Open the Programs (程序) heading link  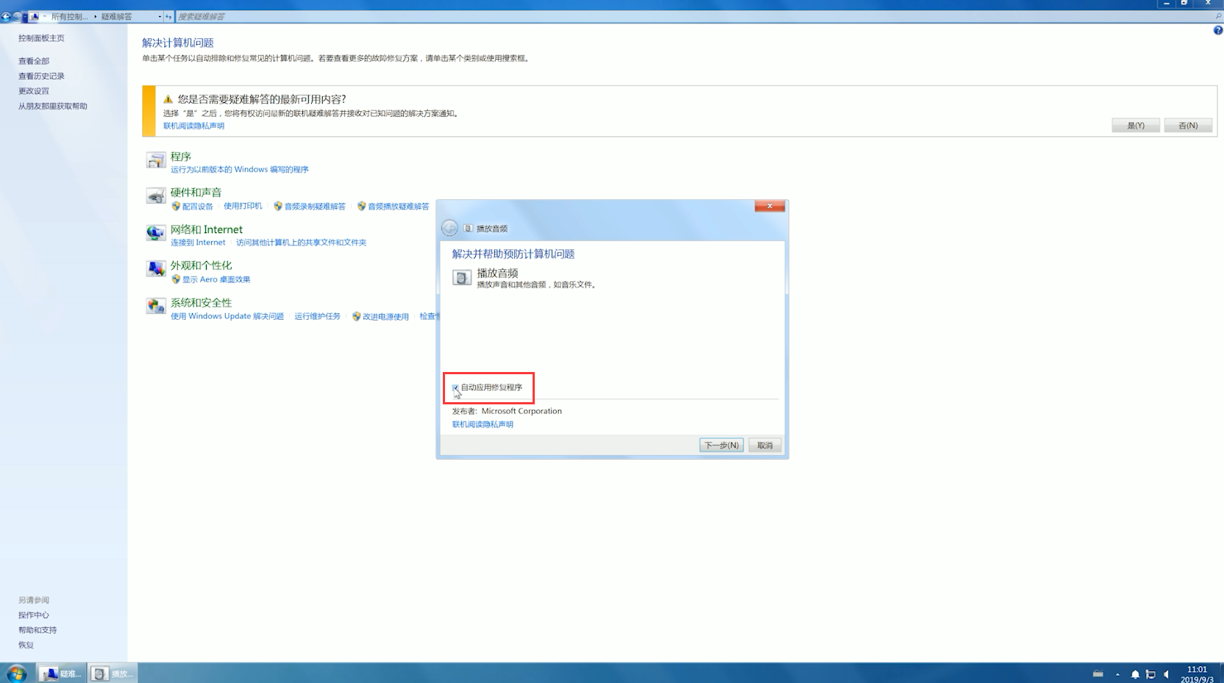point(181,157)
